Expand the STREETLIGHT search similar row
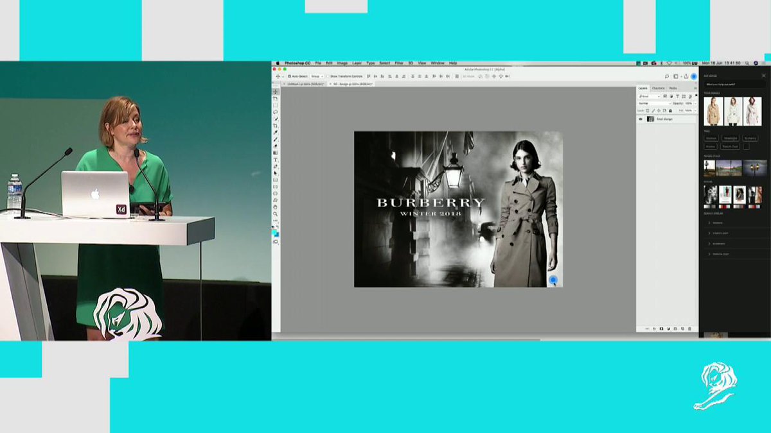Screen dimensions: 771x433 pos(734,233)
